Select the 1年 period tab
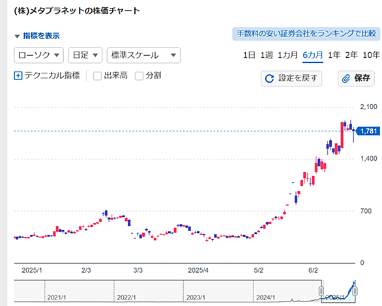The image size is (382, 306). (334, 55)
